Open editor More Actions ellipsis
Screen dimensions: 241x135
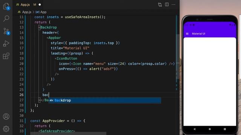point(174,4)
